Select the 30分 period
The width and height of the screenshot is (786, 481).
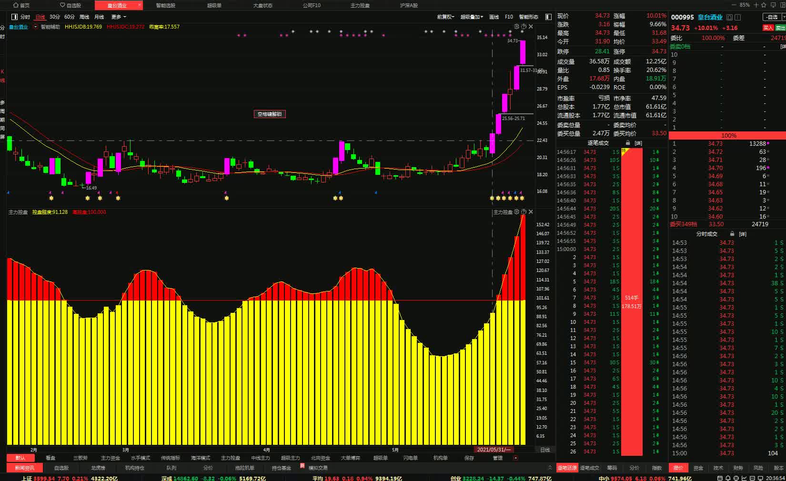point(55,17)
